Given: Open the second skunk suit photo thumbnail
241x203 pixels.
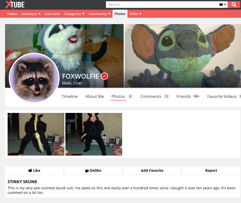Looking at the screenshot, I should pos(94,134).
